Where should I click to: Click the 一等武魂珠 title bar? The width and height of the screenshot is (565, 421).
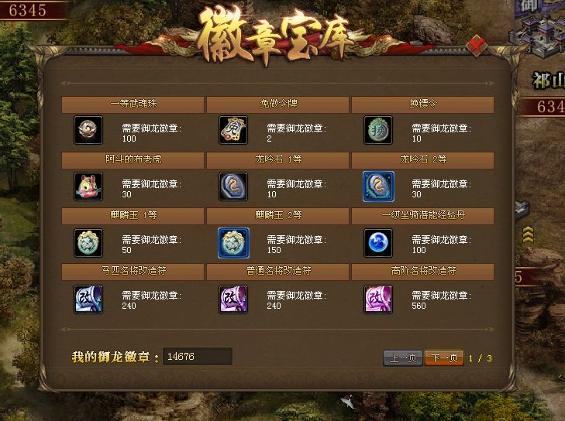133,104
